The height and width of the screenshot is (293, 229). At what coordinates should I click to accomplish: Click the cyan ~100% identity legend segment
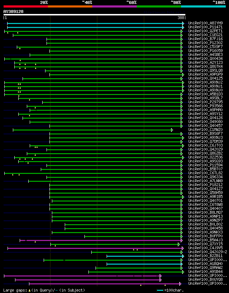tap(204, 6)
